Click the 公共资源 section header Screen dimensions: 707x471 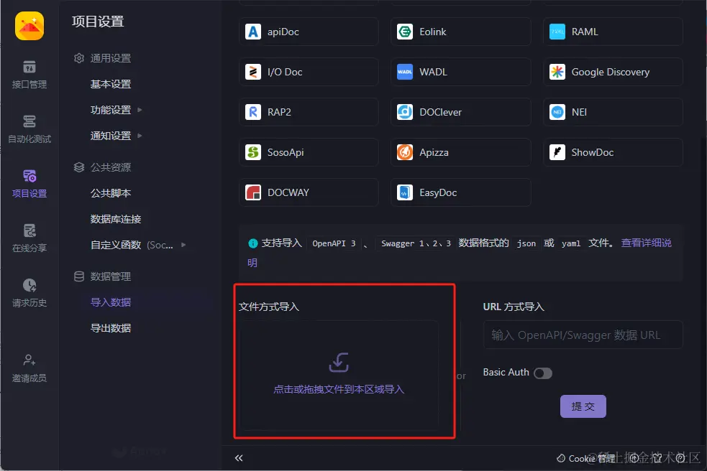point(103,167)
